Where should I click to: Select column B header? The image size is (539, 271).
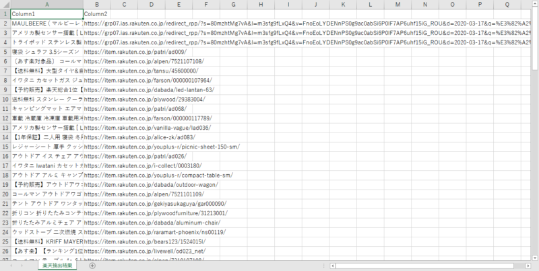(97, 4)
